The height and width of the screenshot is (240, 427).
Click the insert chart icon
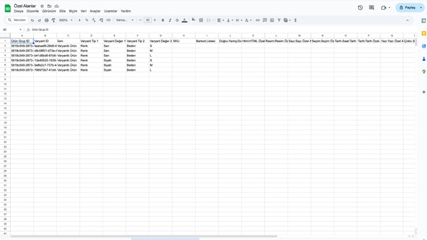click(x=271, y=20)
